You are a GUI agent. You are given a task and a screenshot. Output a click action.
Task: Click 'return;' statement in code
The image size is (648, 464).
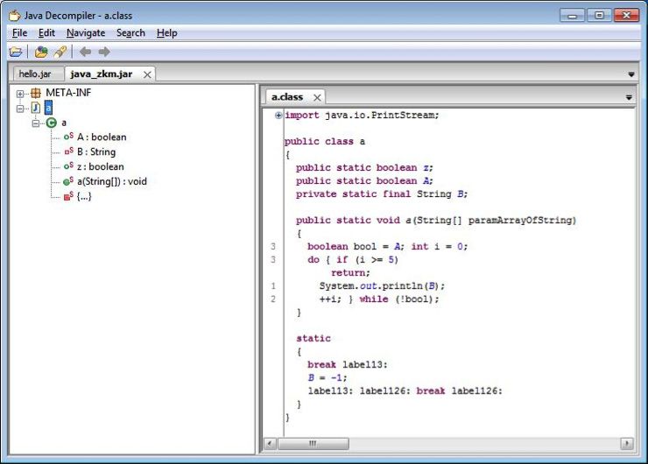tap(350, 272)
